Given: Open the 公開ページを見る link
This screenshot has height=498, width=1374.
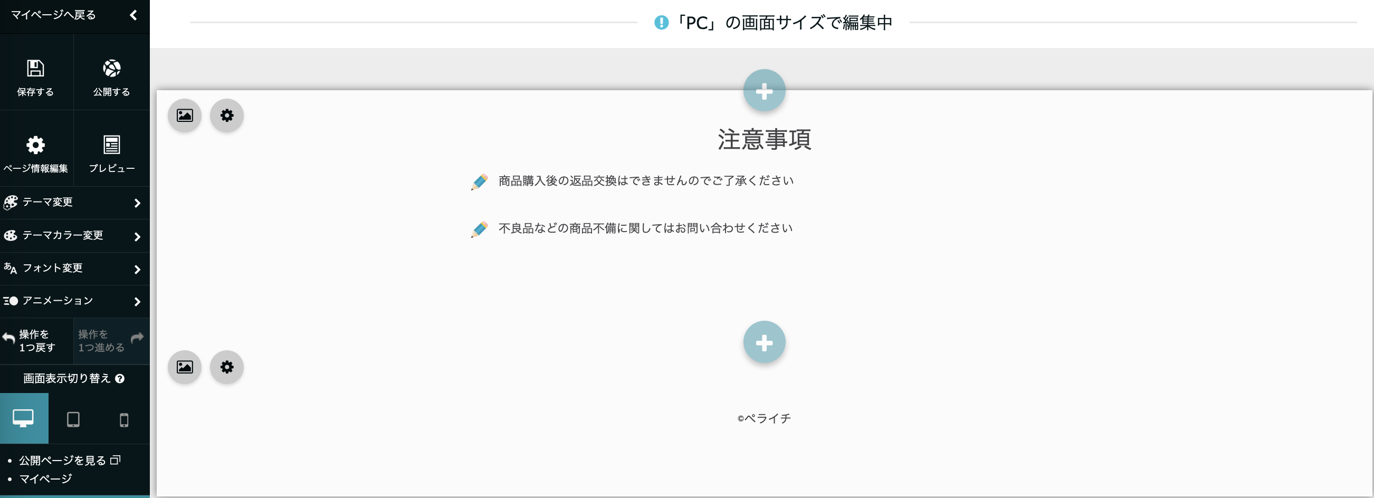Looking at the screenshot, I should (62, 460).
